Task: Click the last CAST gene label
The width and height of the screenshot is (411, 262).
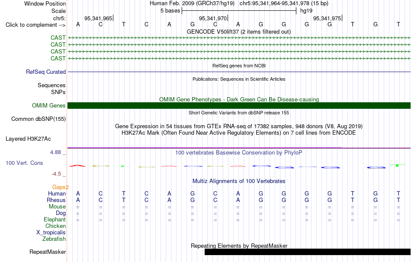Action: (x=58, y=59)
